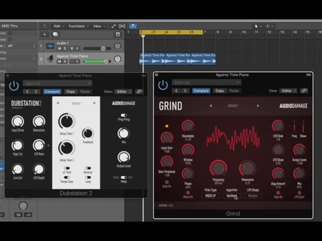
Task: Select previous preset arrow in Grind
Action: tap(211, 106)
